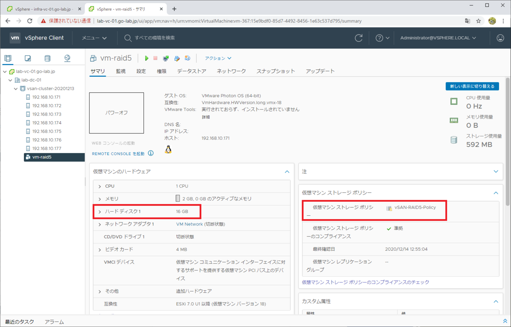The height and width of the screenshot is (327, 511).
Task: Click the browser translate icon
Action: click(x=467, y=20)
